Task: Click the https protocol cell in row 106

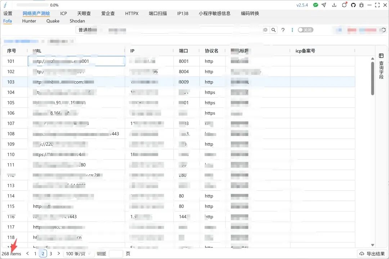Action: [210, 113]
